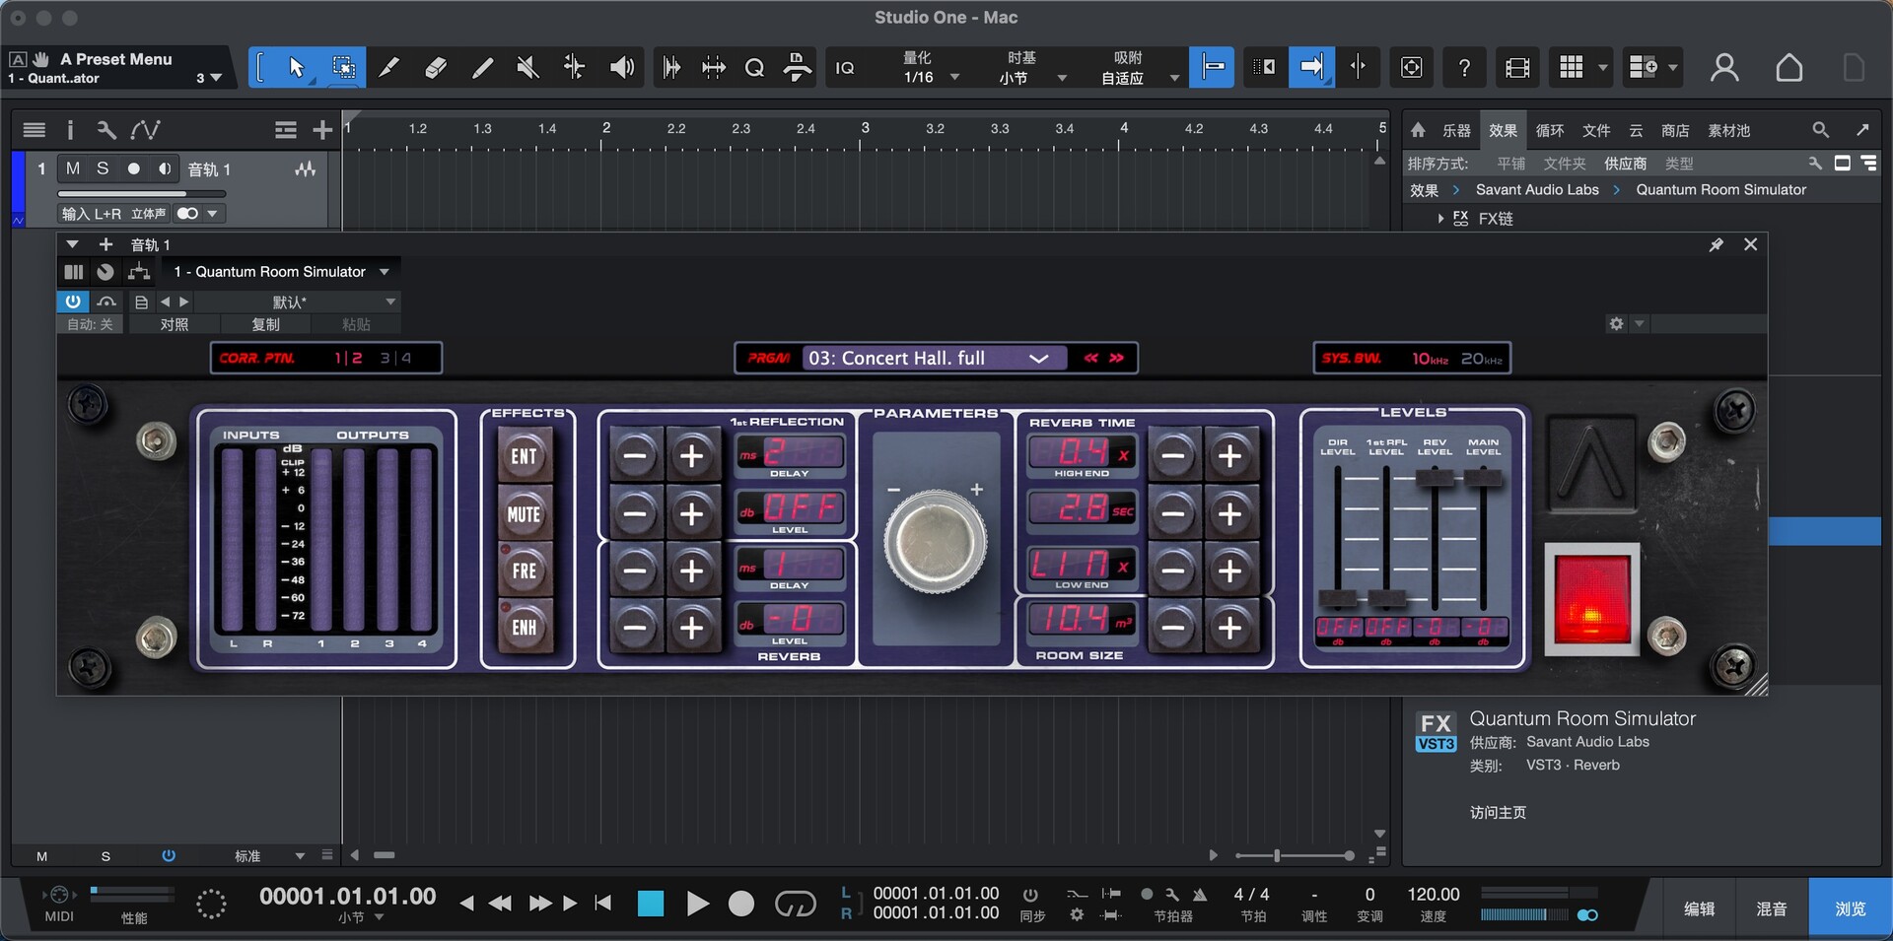Viewport: 1893px width, 941px height.
Task: Go to the Start page home icon
Action: [1788, 67]
